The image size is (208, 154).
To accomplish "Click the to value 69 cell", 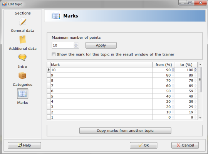I will coord(186,86).
